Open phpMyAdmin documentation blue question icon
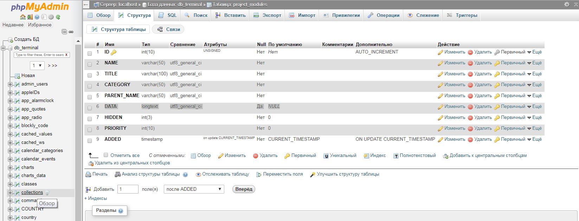This screenshot has width=579, height=221. click(x=37, y=17)
